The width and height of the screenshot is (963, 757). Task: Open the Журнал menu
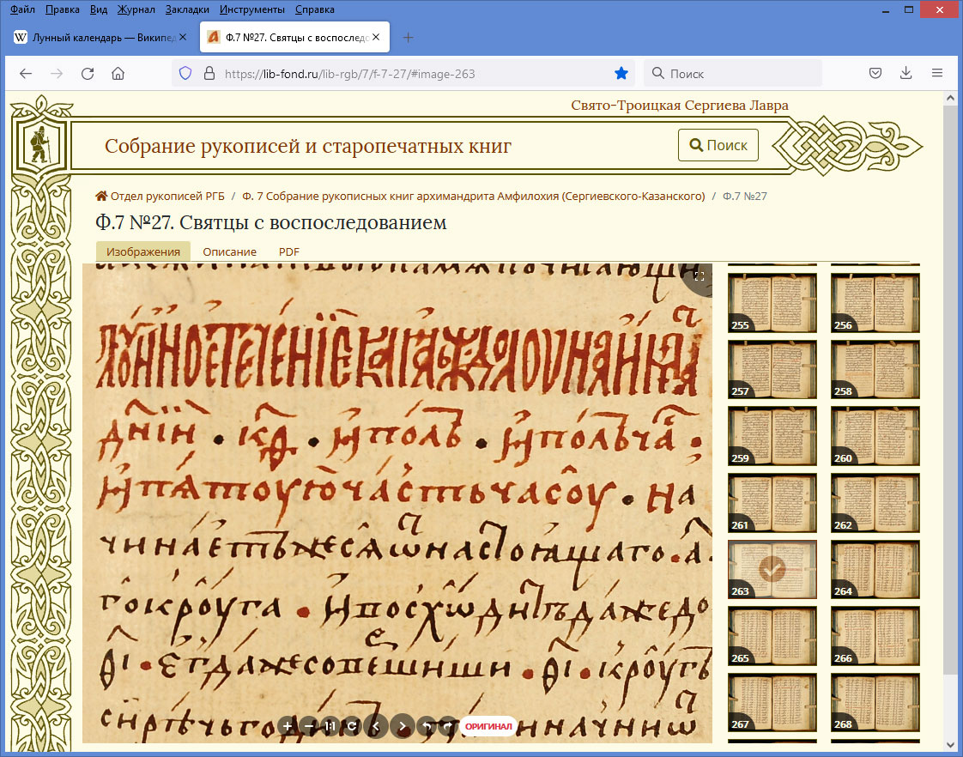136,9
